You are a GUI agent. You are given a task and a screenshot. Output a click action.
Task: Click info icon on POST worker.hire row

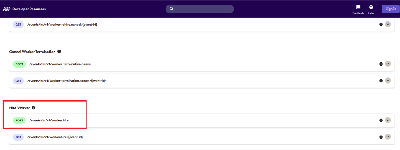381,120
